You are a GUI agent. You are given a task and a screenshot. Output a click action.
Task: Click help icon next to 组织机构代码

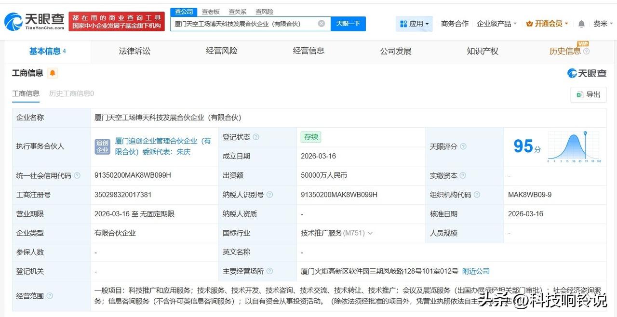coord(477,195)
